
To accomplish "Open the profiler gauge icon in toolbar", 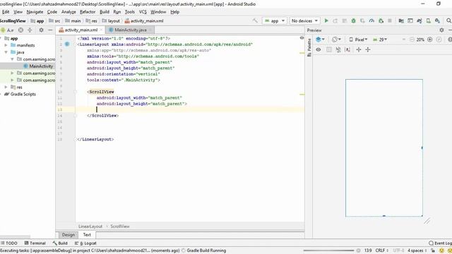I will pyautogui.click(x=371, y=20).
